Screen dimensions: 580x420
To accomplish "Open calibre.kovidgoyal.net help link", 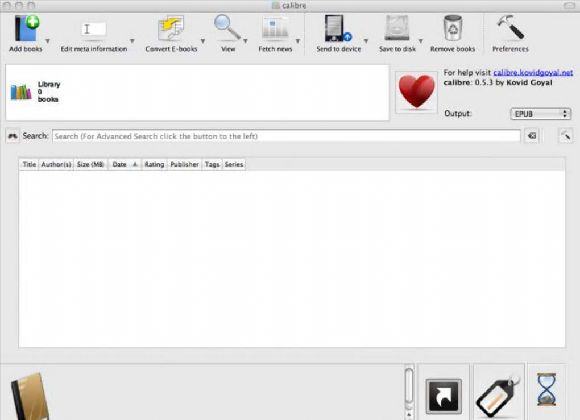I will tap(533, 73).
